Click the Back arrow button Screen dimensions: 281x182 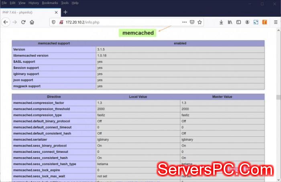click(x=6, y=22)
